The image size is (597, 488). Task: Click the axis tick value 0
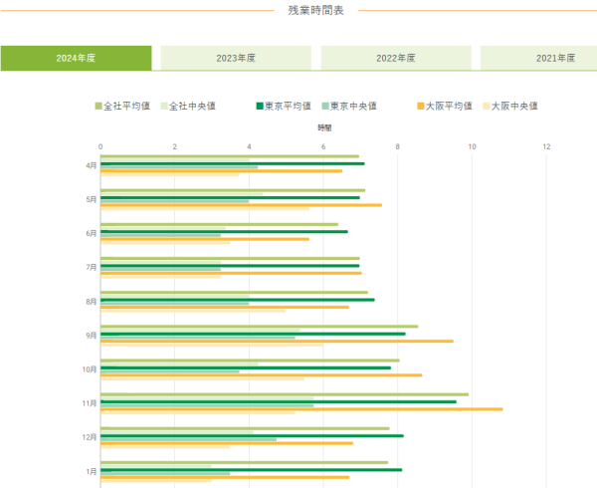pyautogui.click(x=100, y=146)
